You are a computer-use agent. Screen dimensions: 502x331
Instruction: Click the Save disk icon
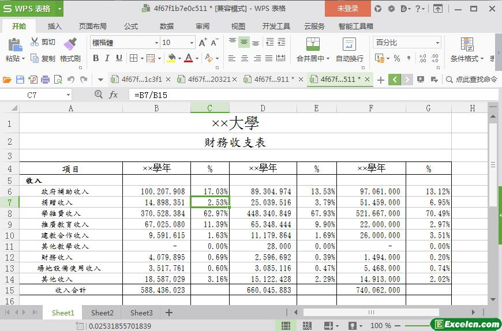[20, 80]
